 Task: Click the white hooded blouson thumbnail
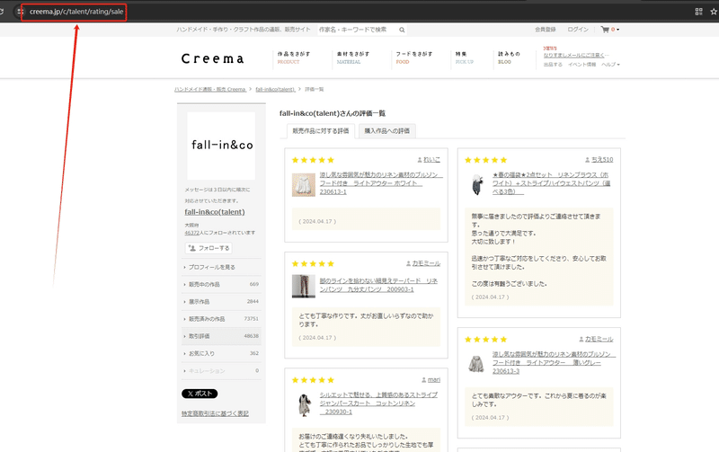coord(304,185)
